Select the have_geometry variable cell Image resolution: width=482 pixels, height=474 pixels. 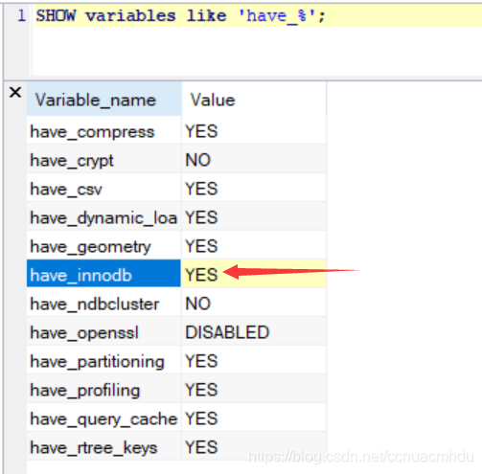pos(104,246)
